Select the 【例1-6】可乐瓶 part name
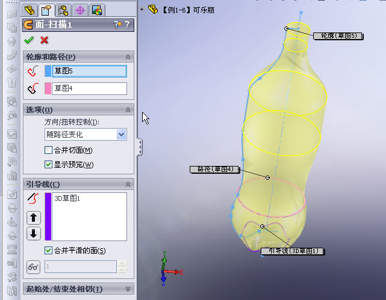 188,10
